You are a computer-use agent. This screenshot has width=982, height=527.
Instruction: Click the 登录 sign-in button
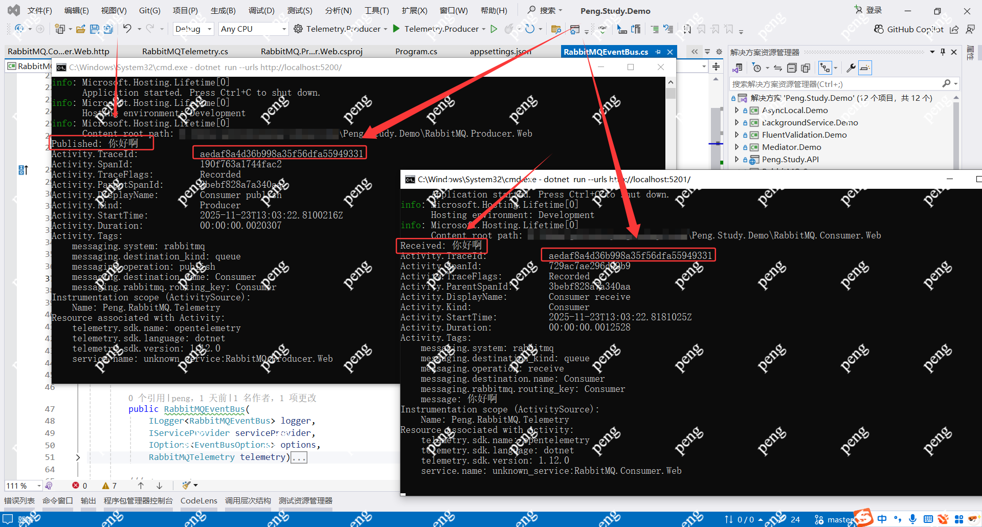tap(868, 10)
